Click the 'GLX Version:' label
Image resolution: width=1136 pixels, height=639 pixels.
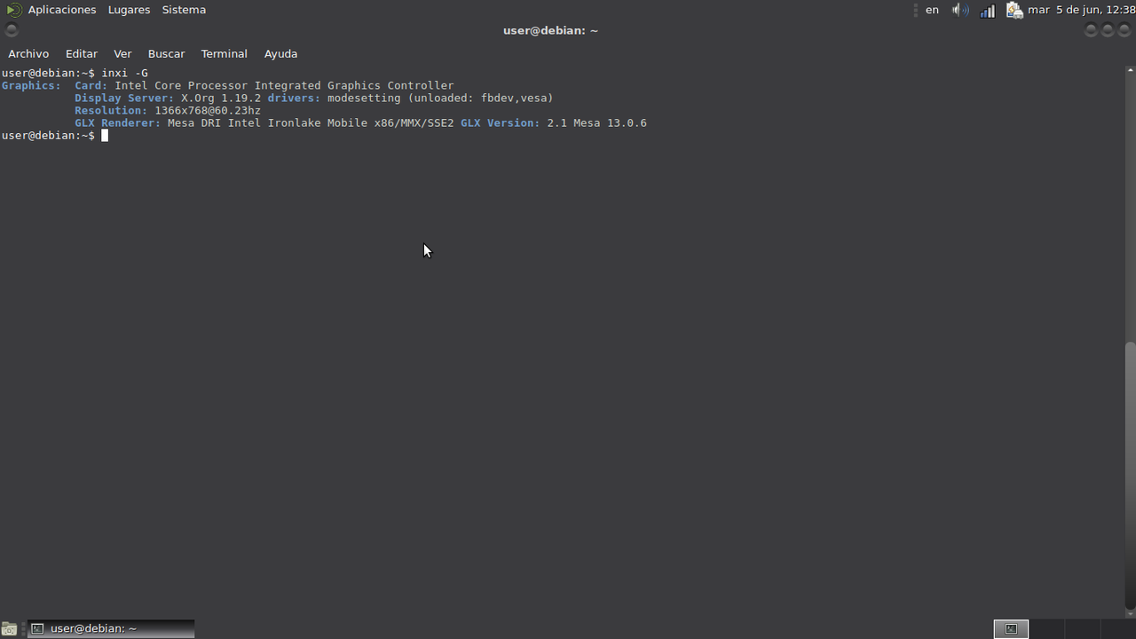(x=500, y=123)
